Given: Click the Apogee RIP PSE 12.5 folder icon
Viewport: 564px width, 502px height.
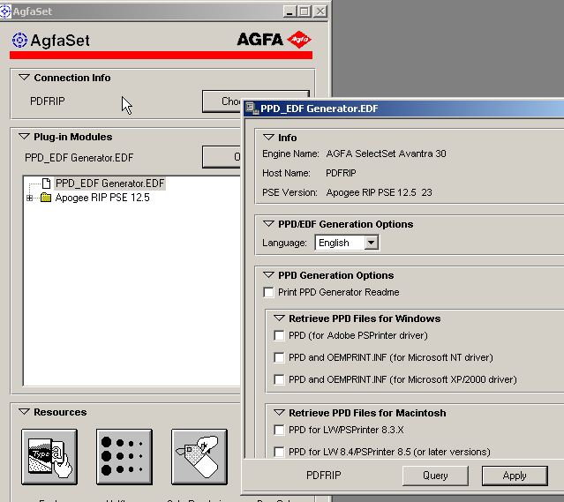Looking at the screenshot, I should pos(46,198).
